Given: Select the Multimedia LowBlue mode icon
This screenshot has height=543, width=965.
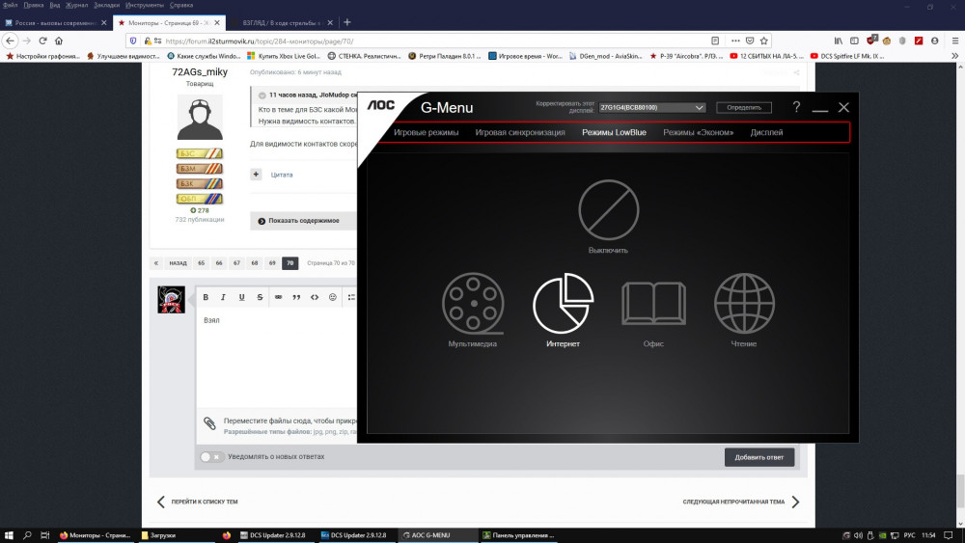Looking at the screenshot, I should (x=472, y=303).
